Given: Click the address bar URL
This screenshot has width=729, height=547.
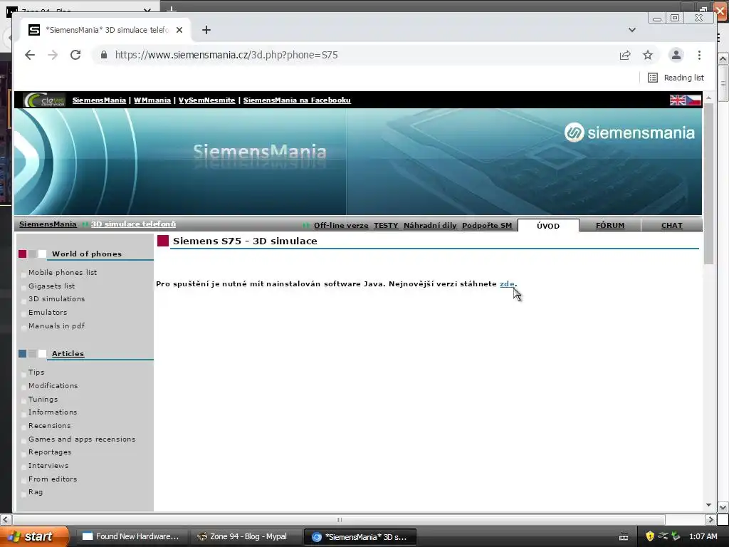Looking at the screenshot, I should pos(226,55).
